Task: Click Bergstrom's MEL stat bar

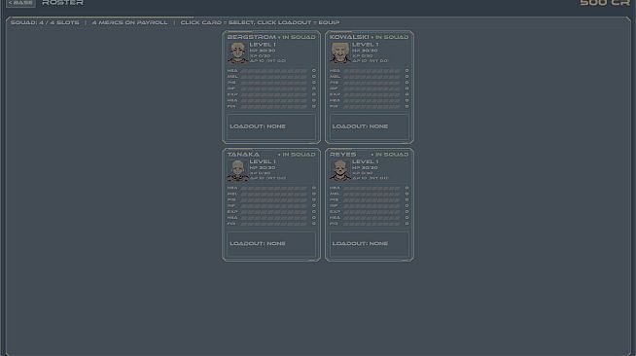Action: pos(274,77)
